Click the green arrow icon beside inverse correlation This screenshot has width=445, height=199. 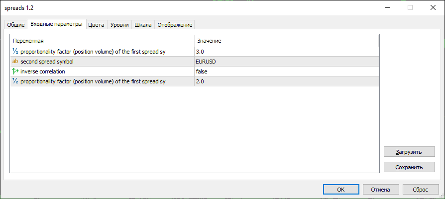[x=15, y=71]
